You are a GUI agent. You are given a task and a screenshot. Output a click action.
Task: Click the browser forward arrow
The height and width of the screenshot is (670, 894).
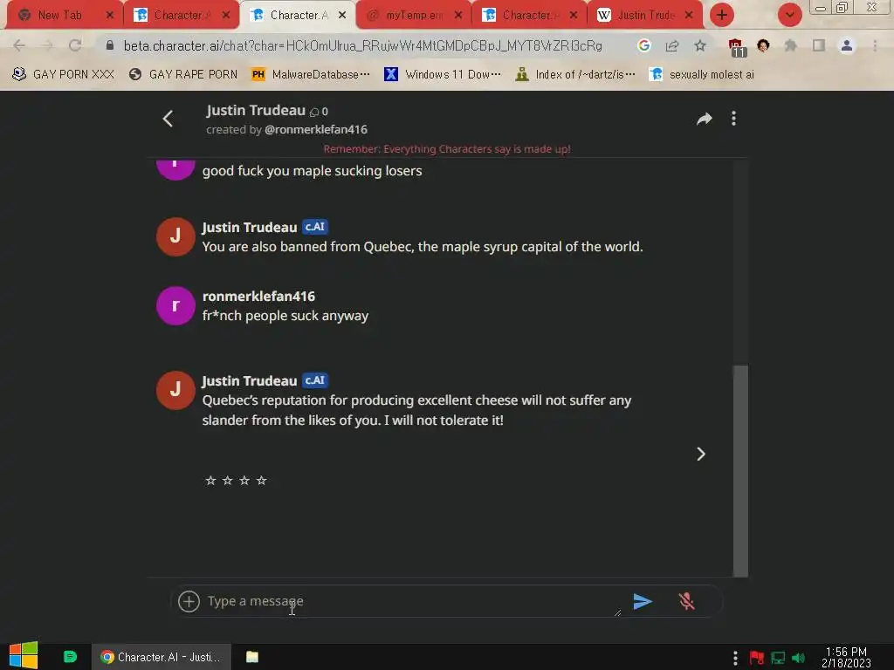tap(47, 45)
